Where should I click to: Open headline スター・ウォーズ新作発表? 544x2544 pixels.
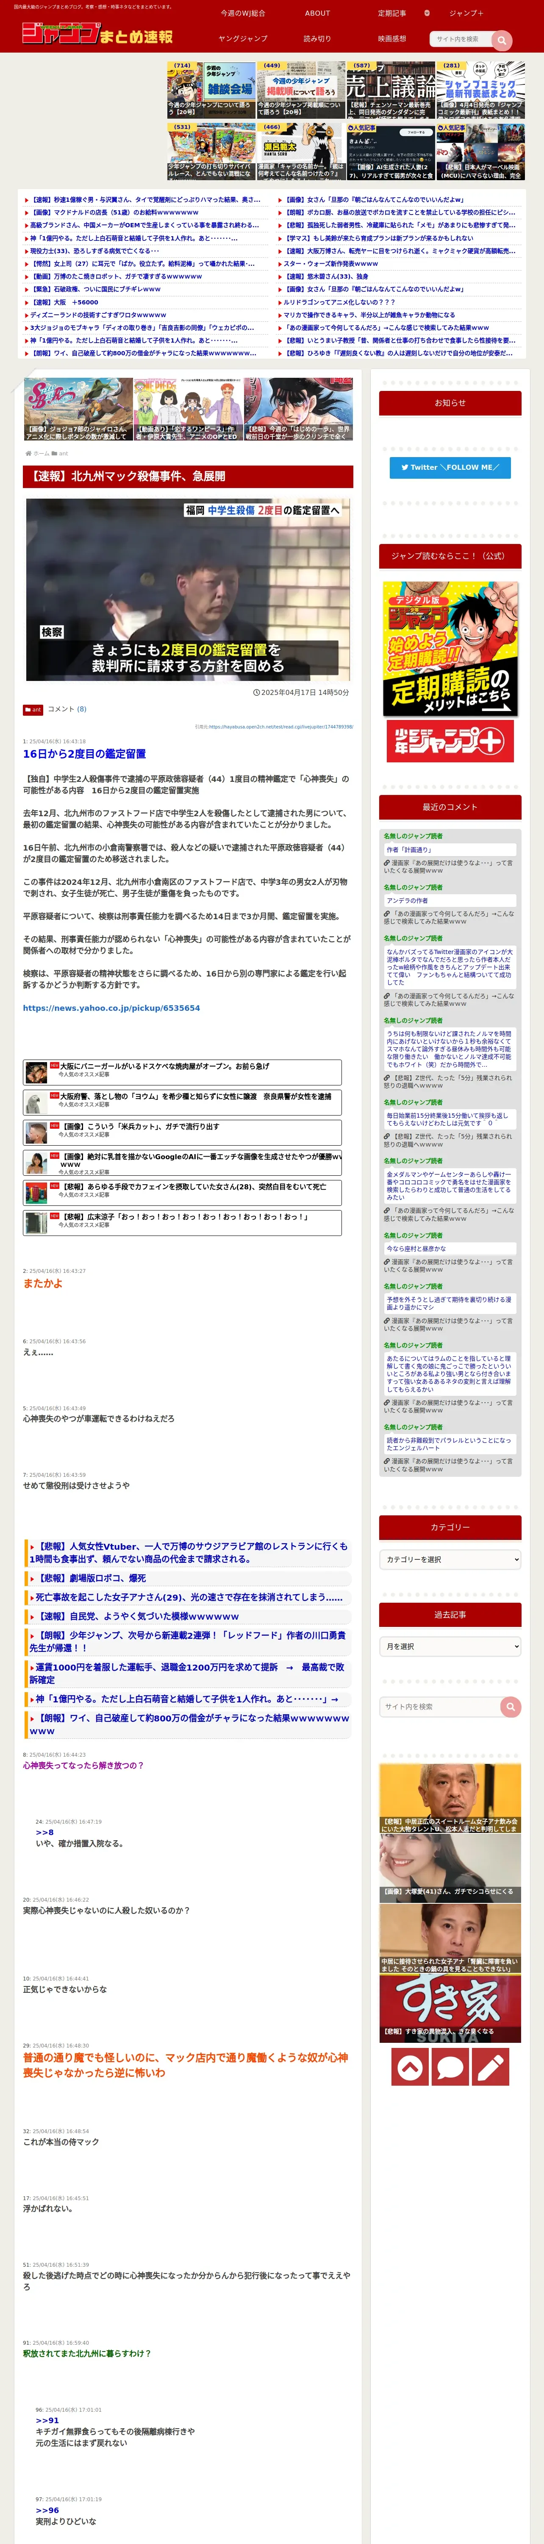[x=331, y=264]
